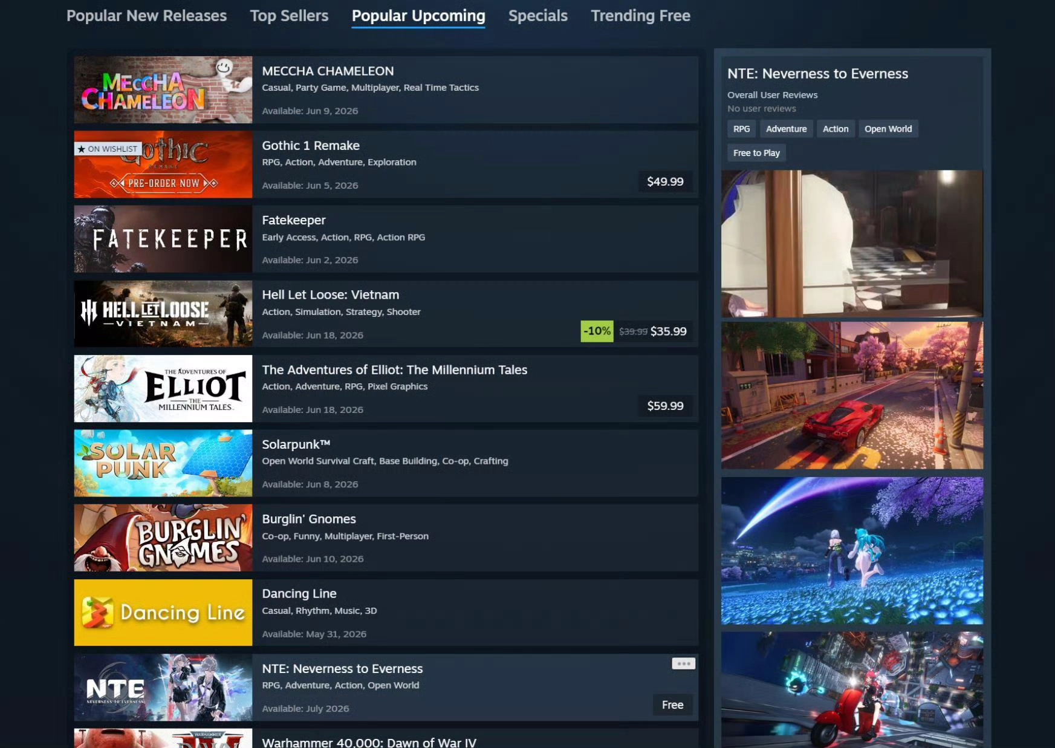Click 'Co-op, Funny, Multiplayer, First-Person' tags
This screenshot has height=748, width=1055.
[345, 536]
